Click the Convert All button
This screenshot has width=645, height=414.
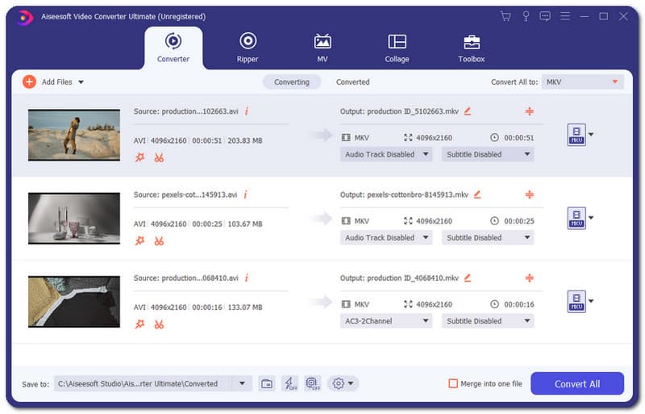[577, 383]
